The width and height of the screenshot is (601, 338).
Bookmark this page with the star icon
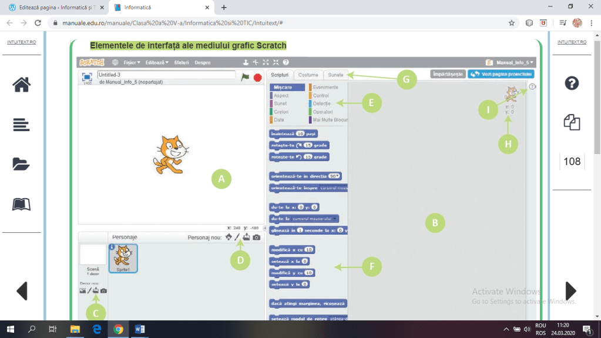coord(512,23)
